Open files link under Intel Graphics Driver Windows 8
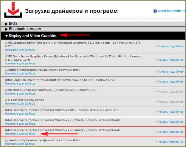The image size is (186, 147). point(20,83)
